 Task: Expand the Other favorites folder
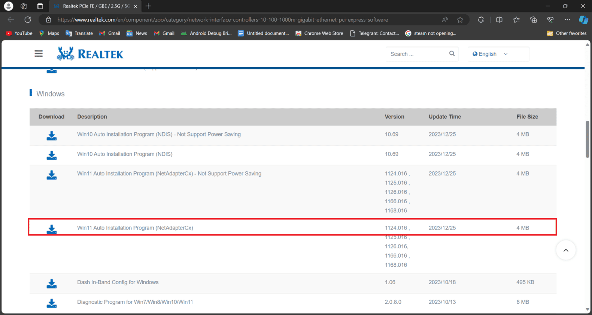tap(567, 33)
